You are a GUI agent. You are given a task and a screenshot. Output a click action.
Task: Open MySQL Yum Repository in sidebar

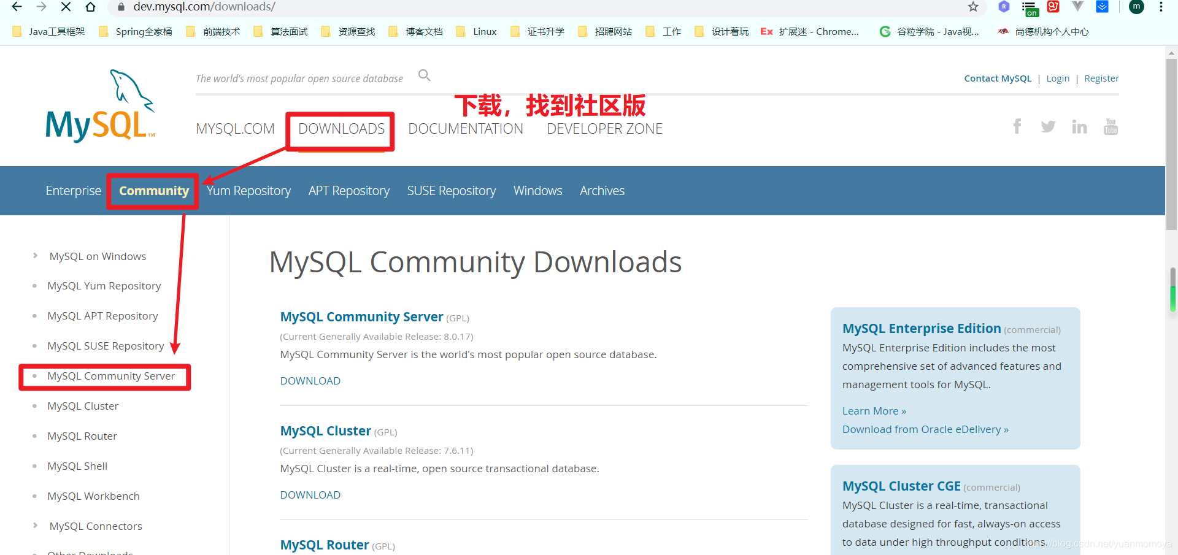pos(104,286)
